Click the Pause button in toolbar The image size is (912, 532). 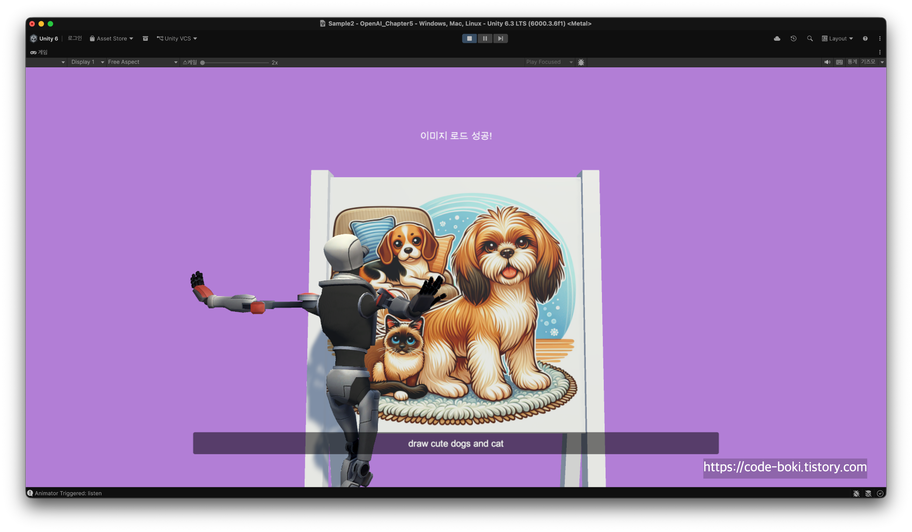tap(485, 38)
